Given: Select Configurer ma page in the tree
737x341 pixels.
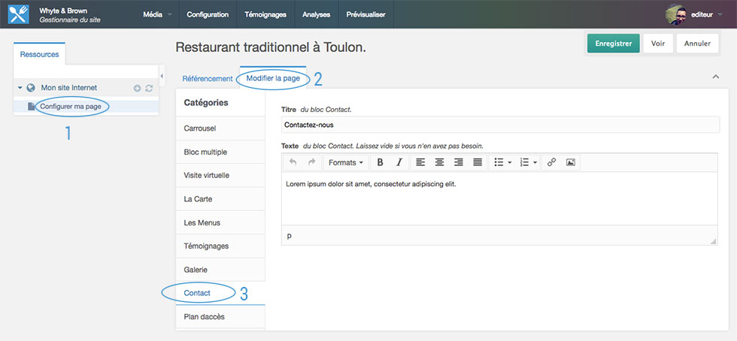Looking at the screenshot, I should [70, 107].
